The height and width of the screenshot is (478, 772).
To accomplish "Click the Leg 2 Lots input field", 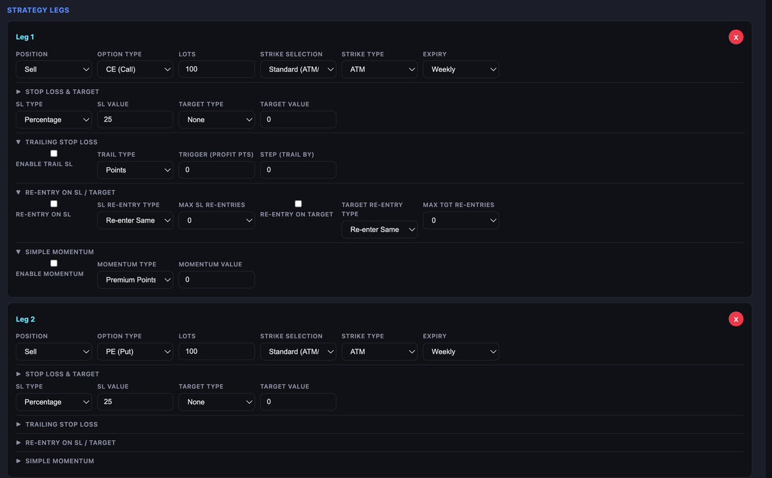I will tap(216, 352).
